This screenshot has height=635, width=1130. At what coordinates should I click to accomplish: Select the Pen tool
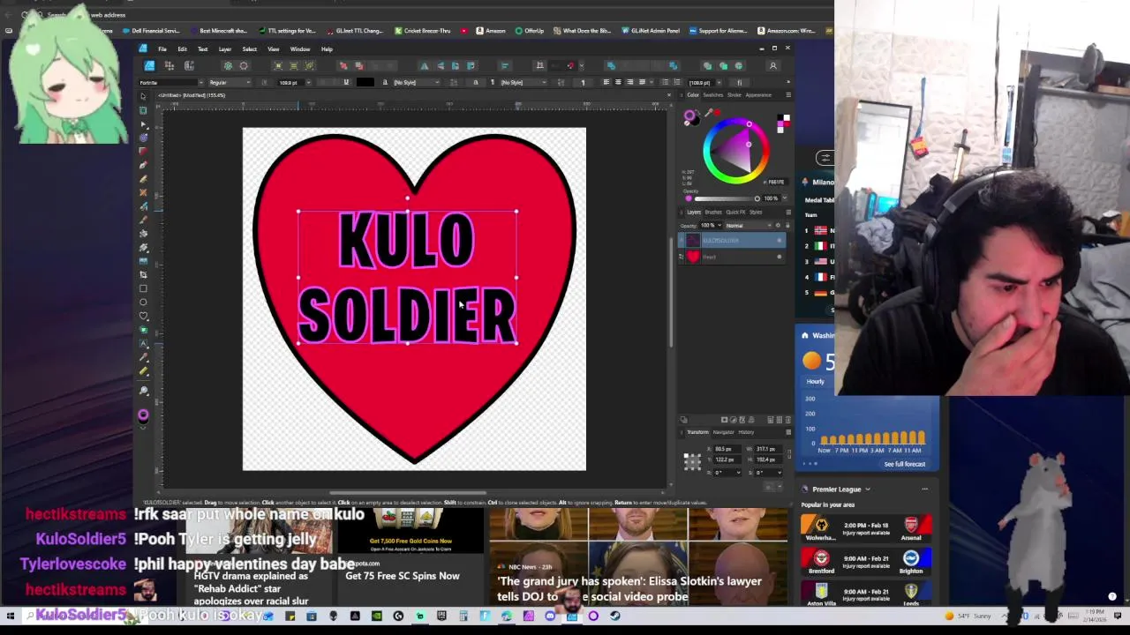pos(143,165)
